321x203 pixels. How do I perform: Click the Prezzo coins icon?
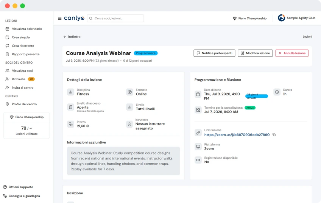[71, 124]
